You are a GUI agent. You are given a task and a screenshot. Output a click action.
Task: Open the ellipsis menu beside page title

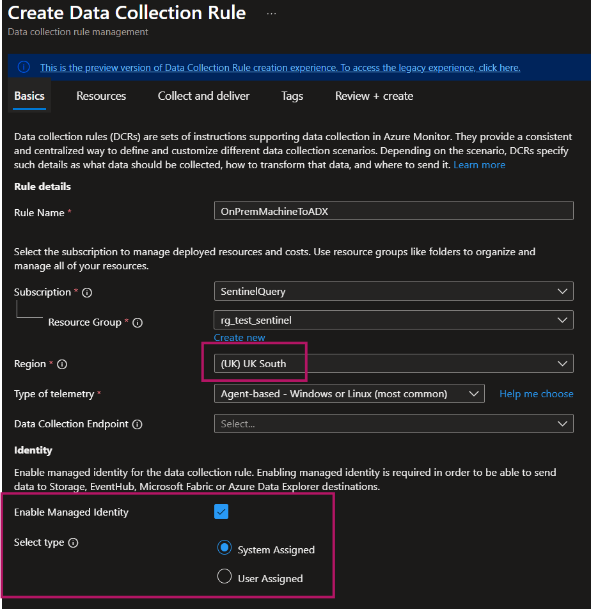pos(271,13)
